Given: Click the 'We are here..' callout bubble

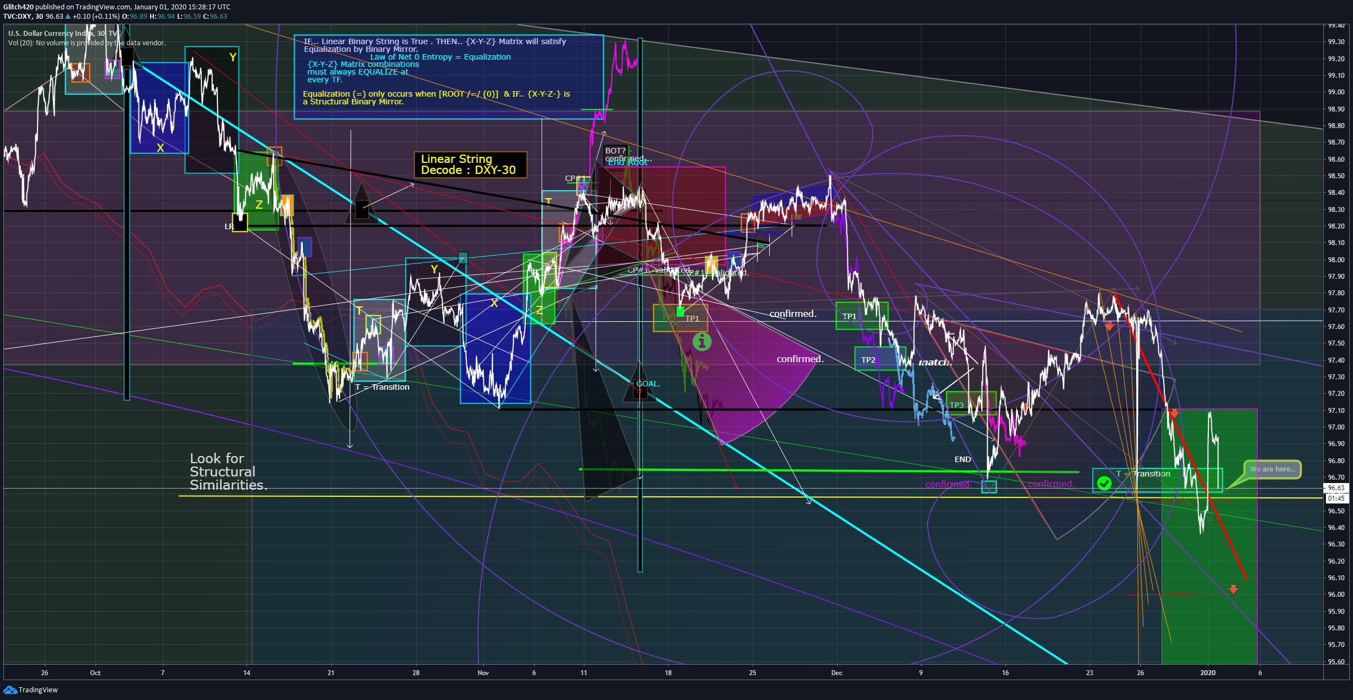Looking at the screenshot, I should coord(1272,469).
